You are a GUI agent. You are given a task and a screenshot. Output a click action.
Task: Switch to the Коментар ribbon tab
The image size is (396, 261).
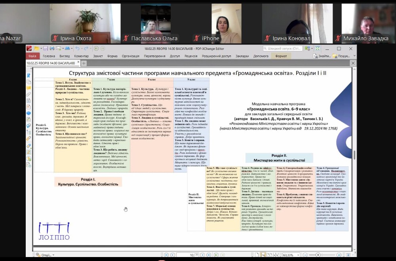tap(81, 56)
